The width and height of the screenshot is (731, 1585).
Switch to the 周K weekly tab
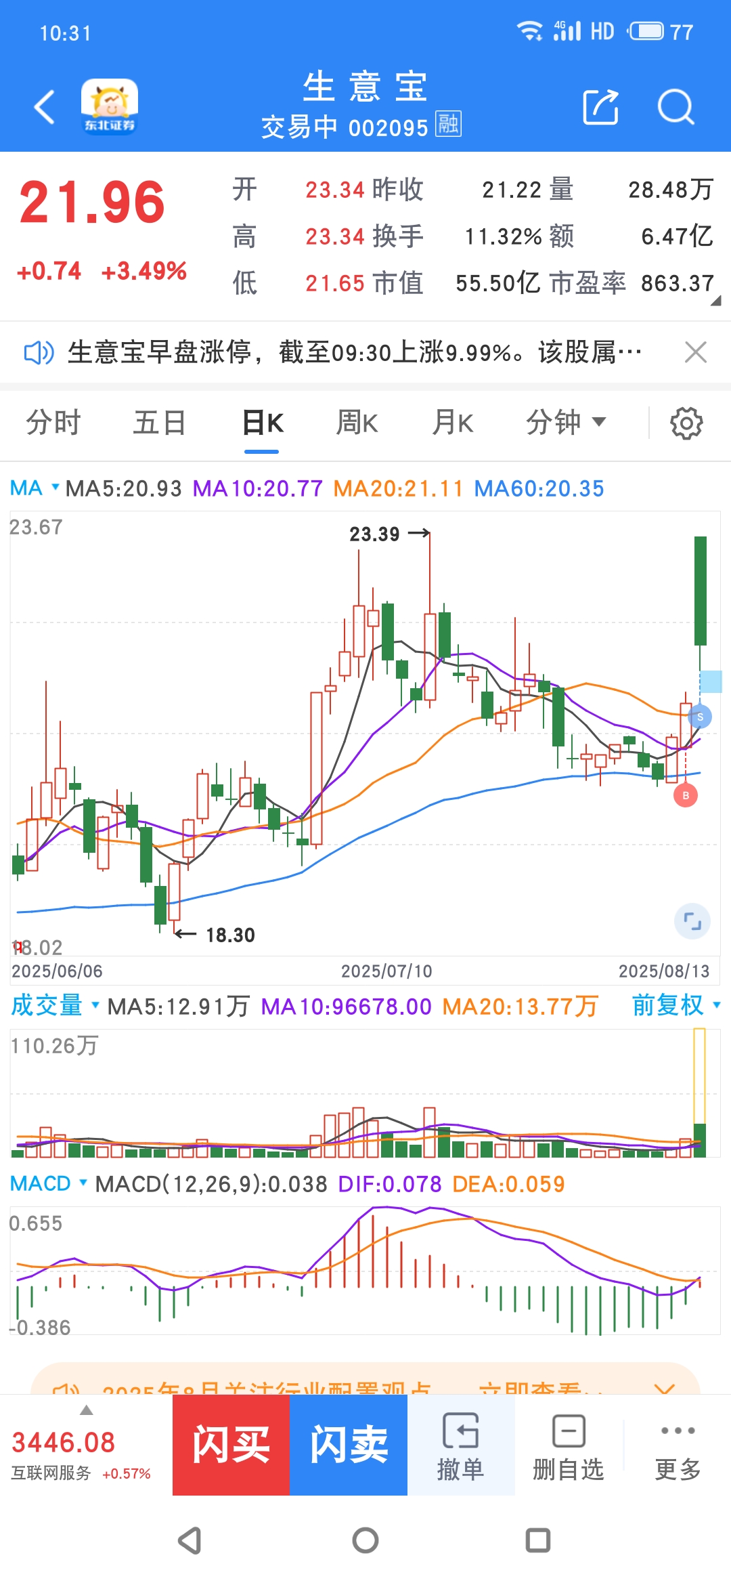pyautogui.click(x=357, y=423)
